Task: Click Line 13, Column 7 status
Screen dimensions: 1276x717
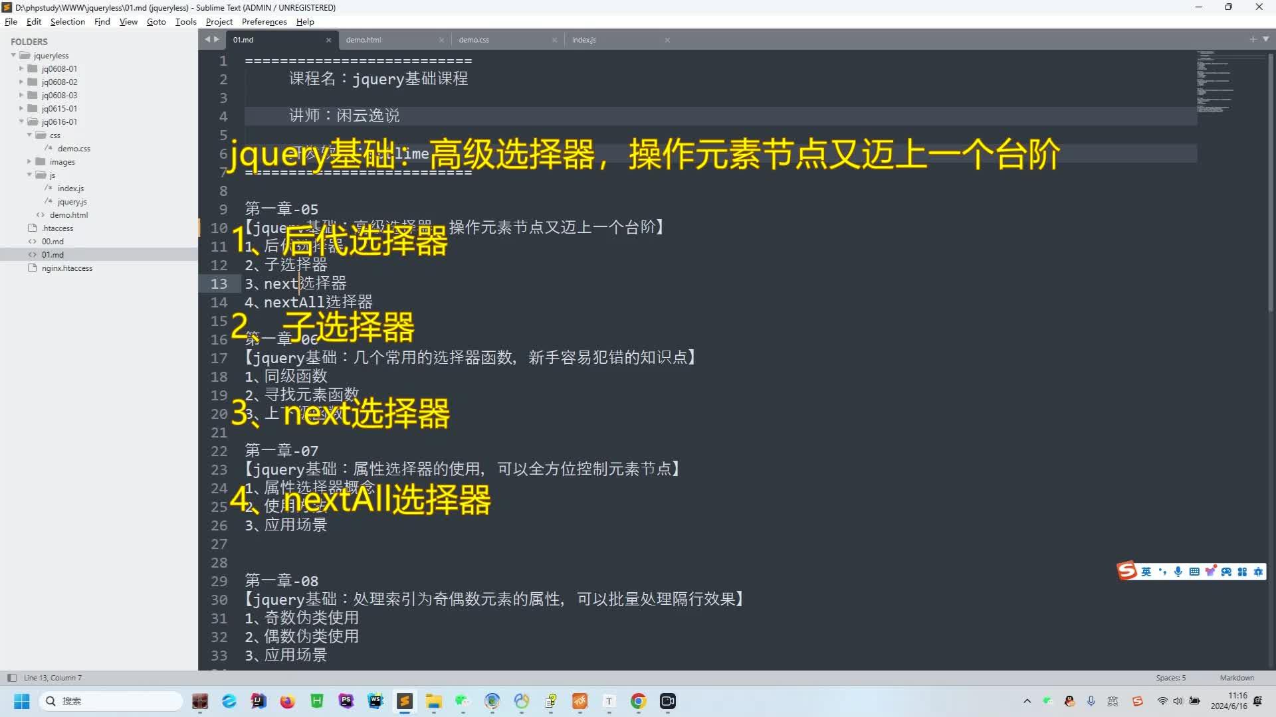Action: point(53,678)
